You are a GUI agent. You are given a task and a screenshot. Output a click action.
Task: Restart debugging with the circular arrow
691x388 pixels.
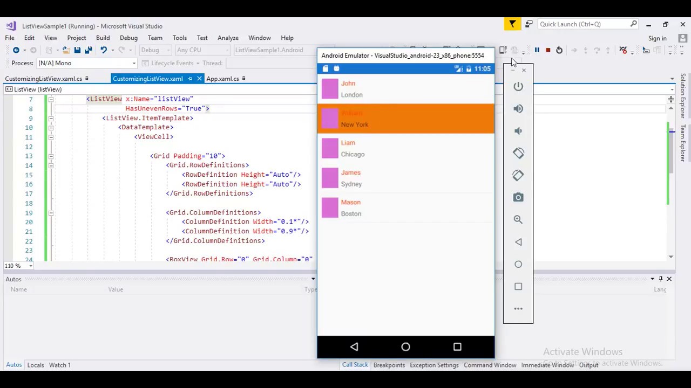(559, 50)
